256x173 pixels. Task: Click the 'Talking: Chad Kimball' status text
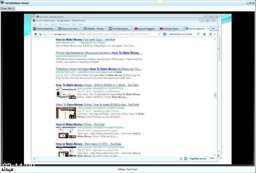128,169
